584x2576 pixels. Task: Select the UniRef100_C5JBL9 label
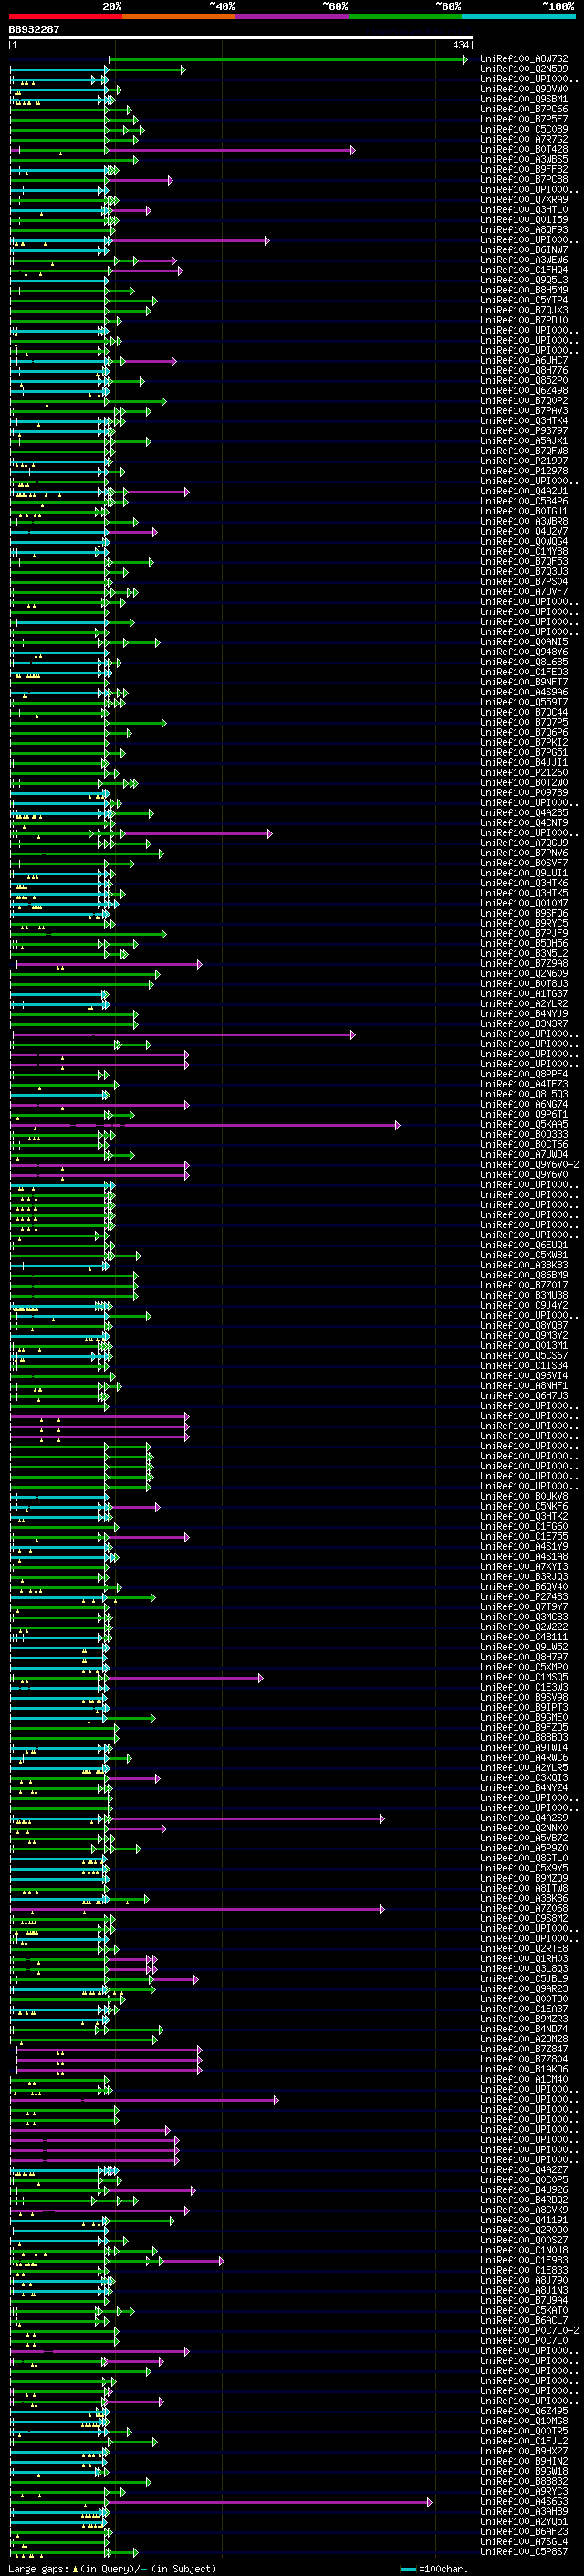click(x=524, y=1978)
